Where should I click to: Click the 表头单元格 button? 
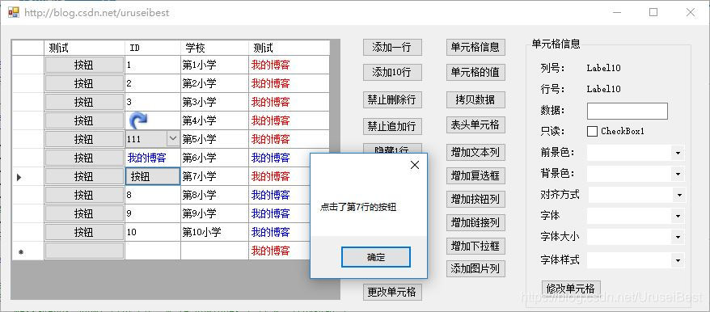475,125
